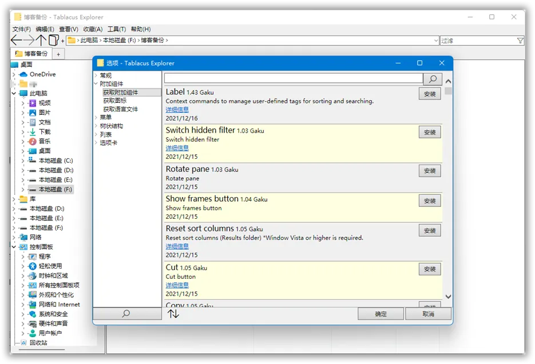The width and height of the screenshot is (535, 364).
Task: Expand the OneDrive tree node
Action: [14, 74]
